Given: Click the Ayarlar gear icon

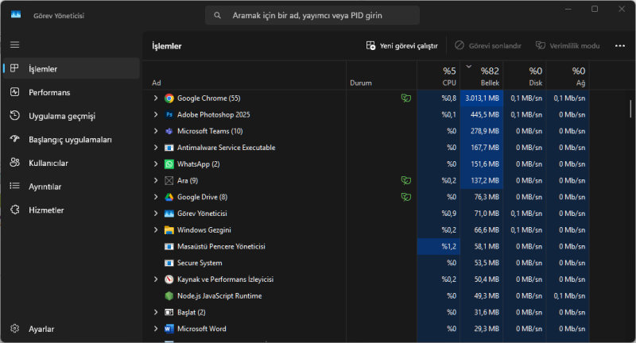Looking at the screenshot, I should [14, 329].
